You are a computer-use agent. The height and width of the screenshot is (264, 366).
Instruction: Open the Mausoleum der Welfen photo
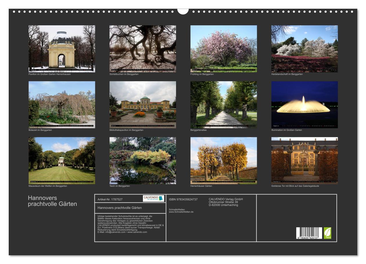(x=62, y=160)
